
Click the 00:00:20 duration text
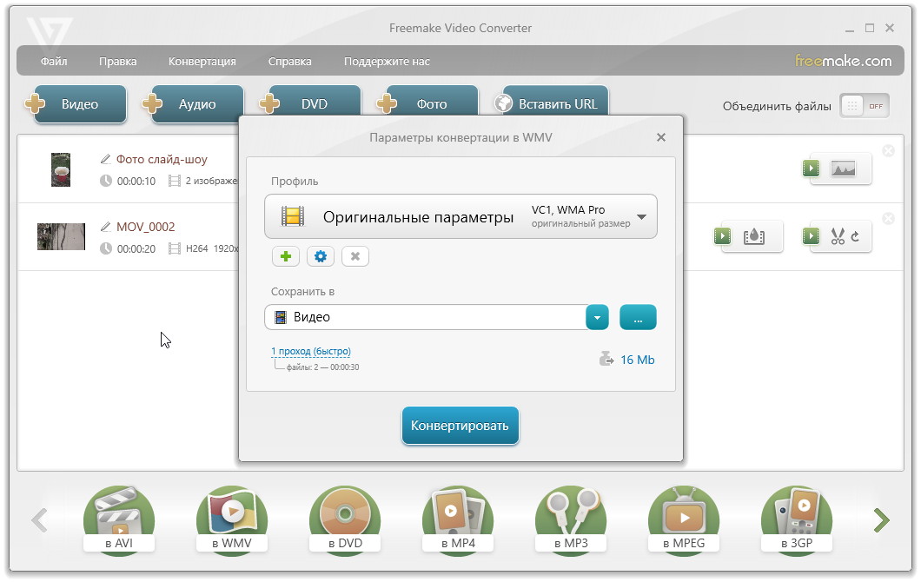(136, 248)
